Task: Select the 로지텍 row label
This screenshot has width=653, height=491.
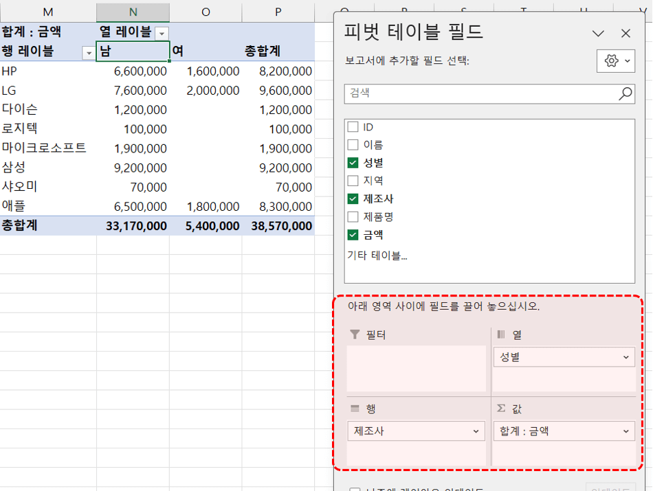Action: point(48,128)
